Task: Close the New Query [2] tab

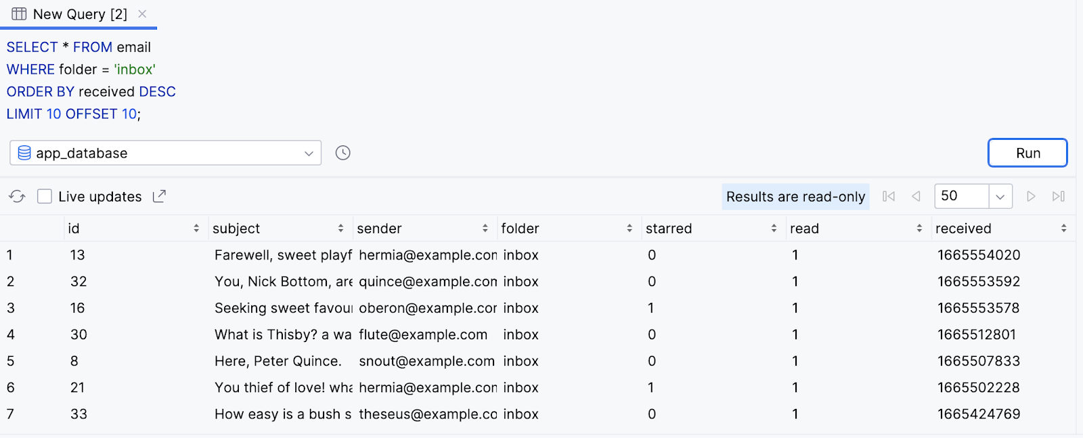Action: tap(142, 14)
